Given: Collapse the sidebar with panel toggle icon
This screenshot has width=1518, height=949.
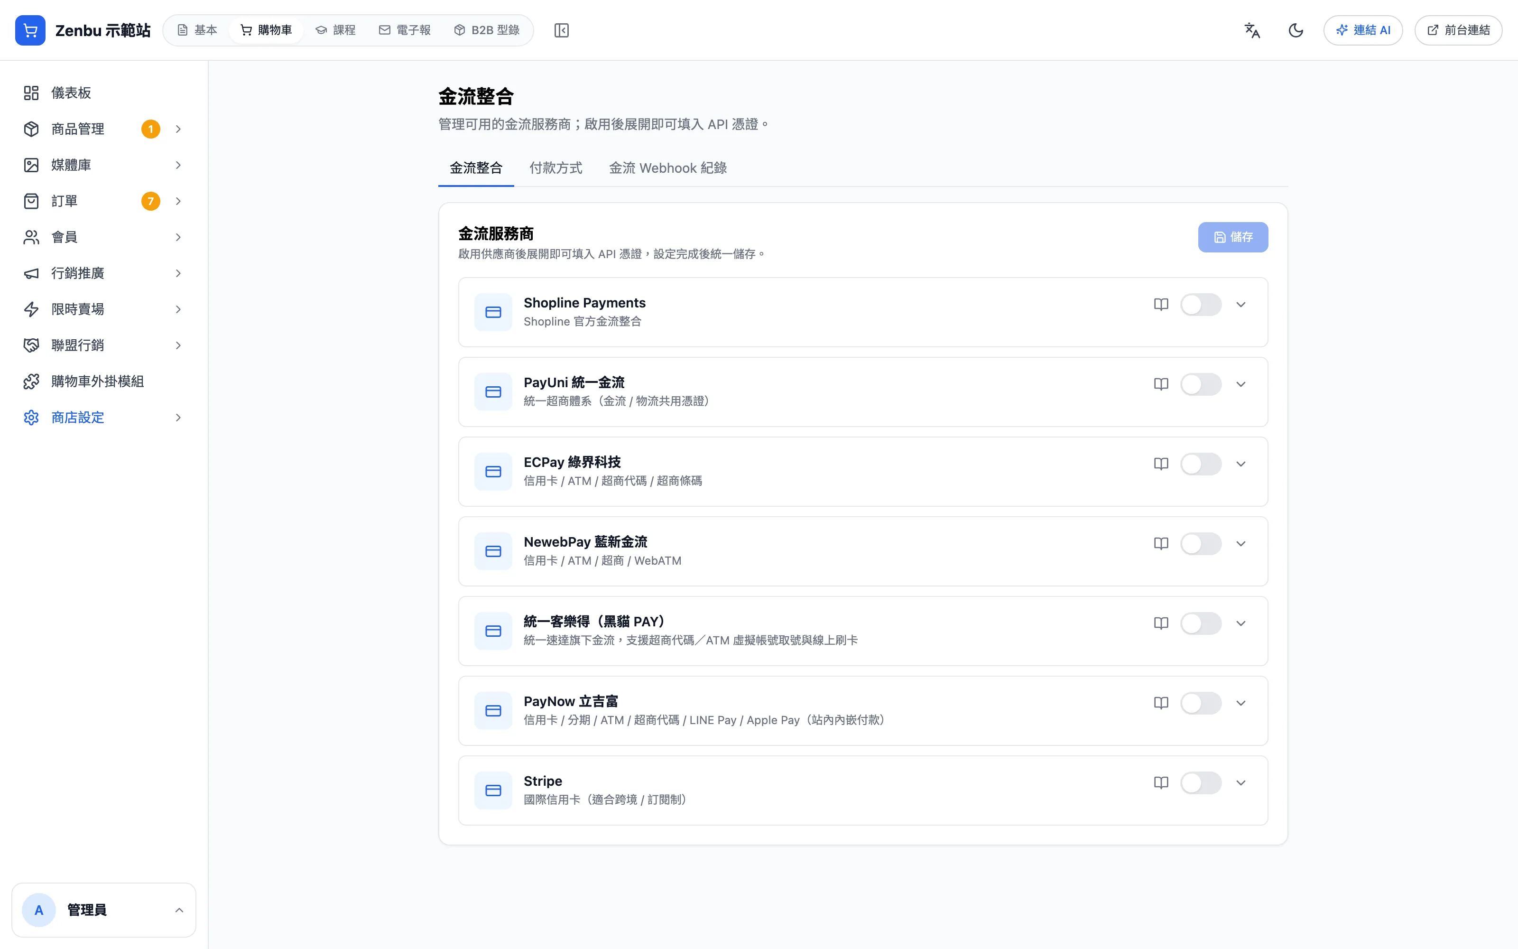Looking at the screenshot, I should (x=561, y=30).
